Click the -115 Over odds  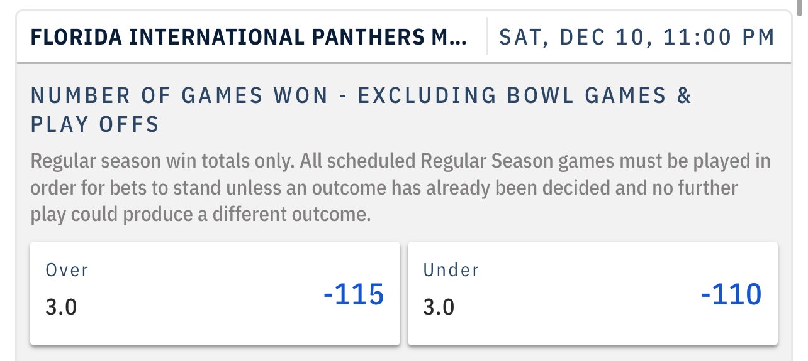click(x=353, y=294)
